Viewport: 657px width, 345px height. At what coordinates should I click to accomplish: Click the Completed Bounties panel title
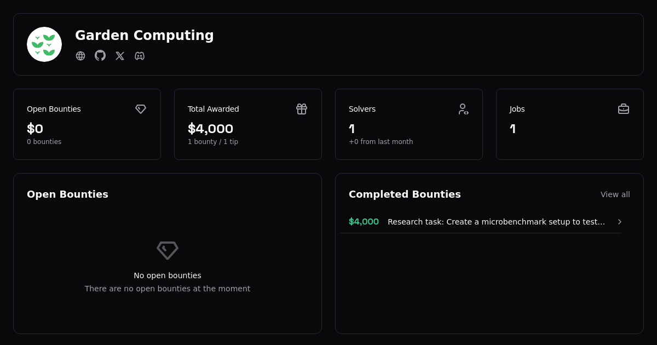405,194
